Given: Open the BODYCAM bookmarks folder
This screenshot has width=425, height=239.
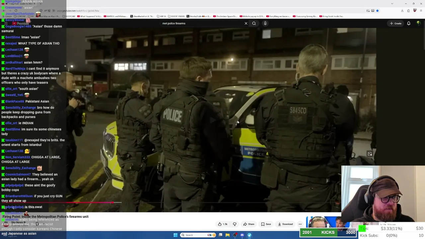Looking at the screenshot, I should pyautogui.click(x=69, y=16).
